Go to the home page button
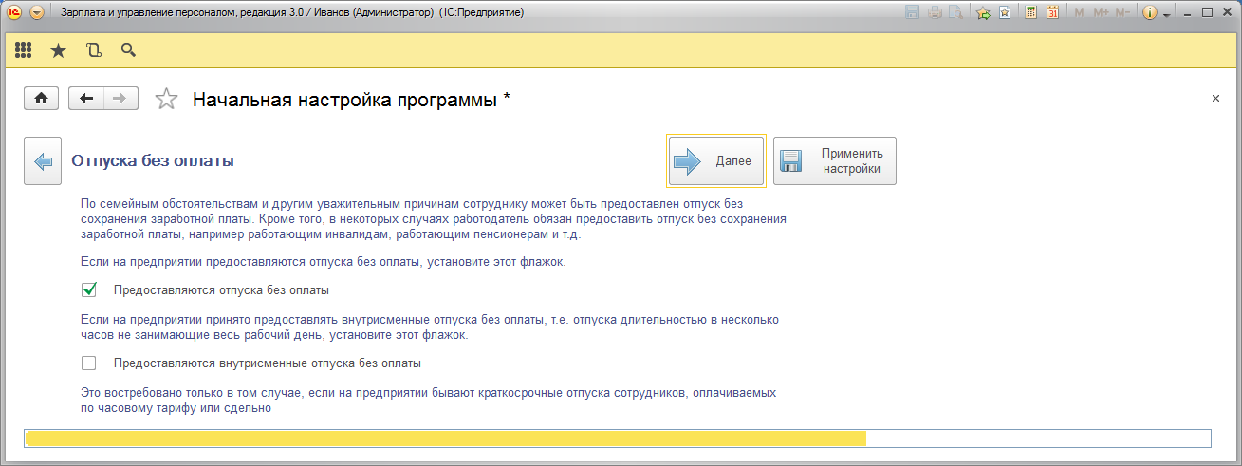 pyautogui.click(x=42, y=99)
